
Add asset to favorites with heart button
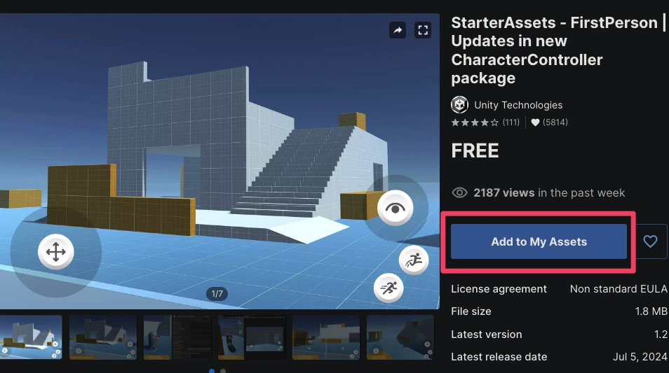point(650,241)
